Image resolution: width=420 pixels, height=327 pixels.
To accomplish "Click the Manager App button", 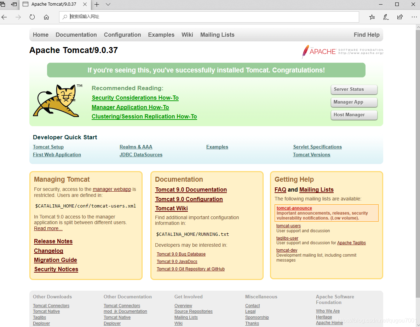I will coord(354,102).
